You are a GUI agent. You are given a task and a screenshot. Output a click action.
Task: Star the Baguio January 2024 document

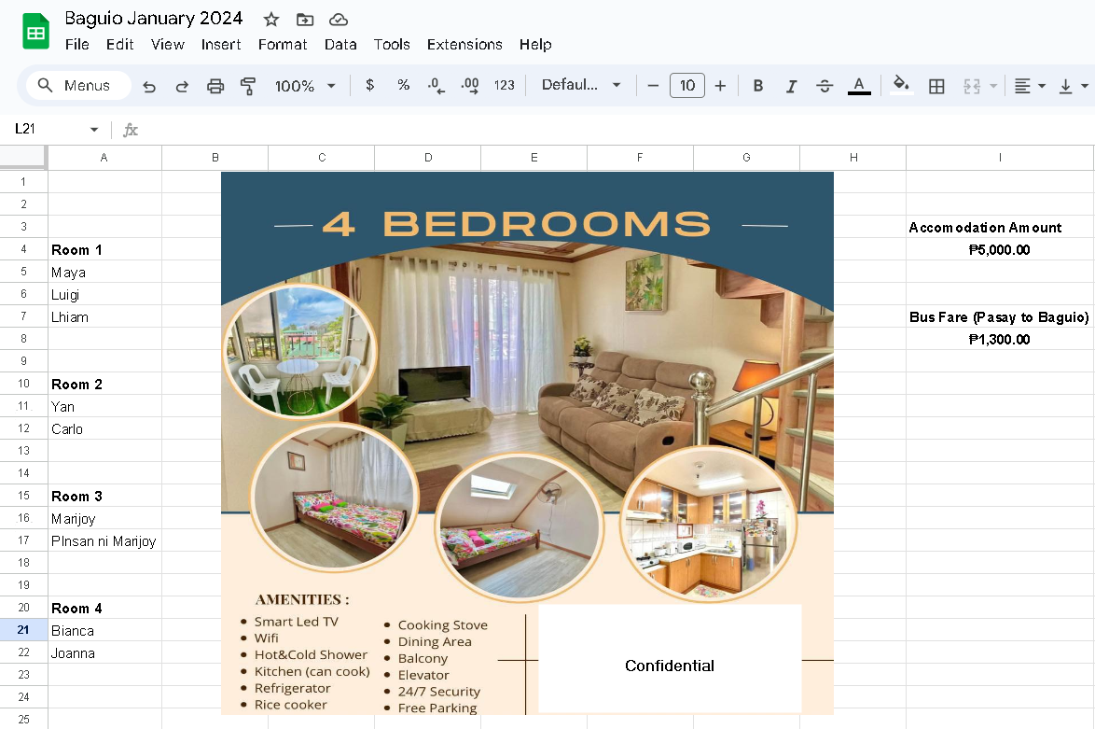point(271,20)
